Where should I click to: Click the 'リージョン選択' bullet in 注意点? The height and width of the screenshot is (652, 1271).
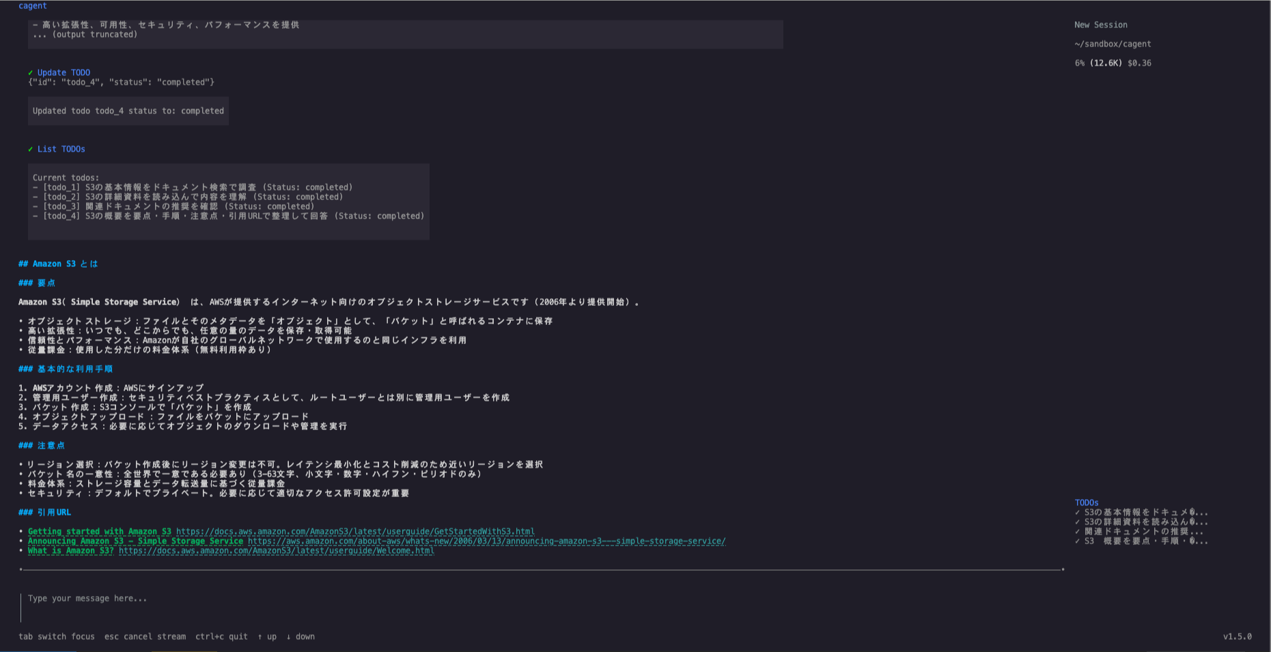click(x=281, y=464)
